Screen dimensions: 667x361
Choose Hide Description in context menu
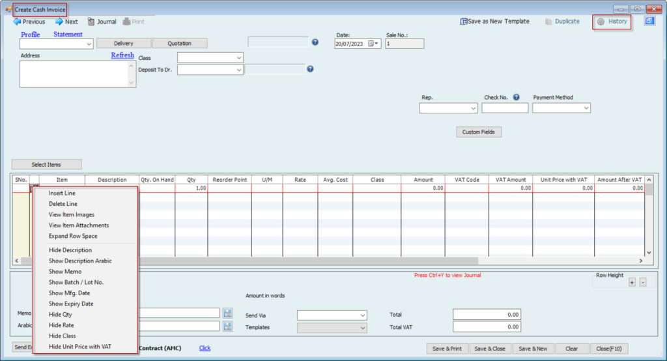tap(70, 250)
